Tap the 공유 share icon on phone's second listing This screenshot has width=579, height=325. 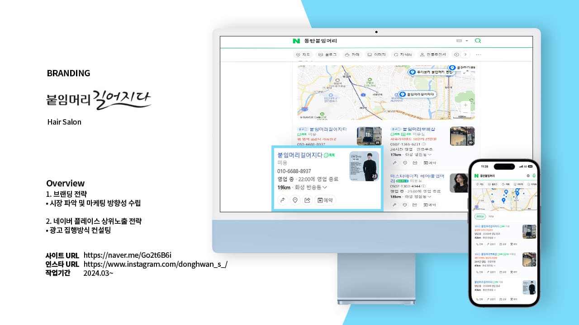point(503,272)
